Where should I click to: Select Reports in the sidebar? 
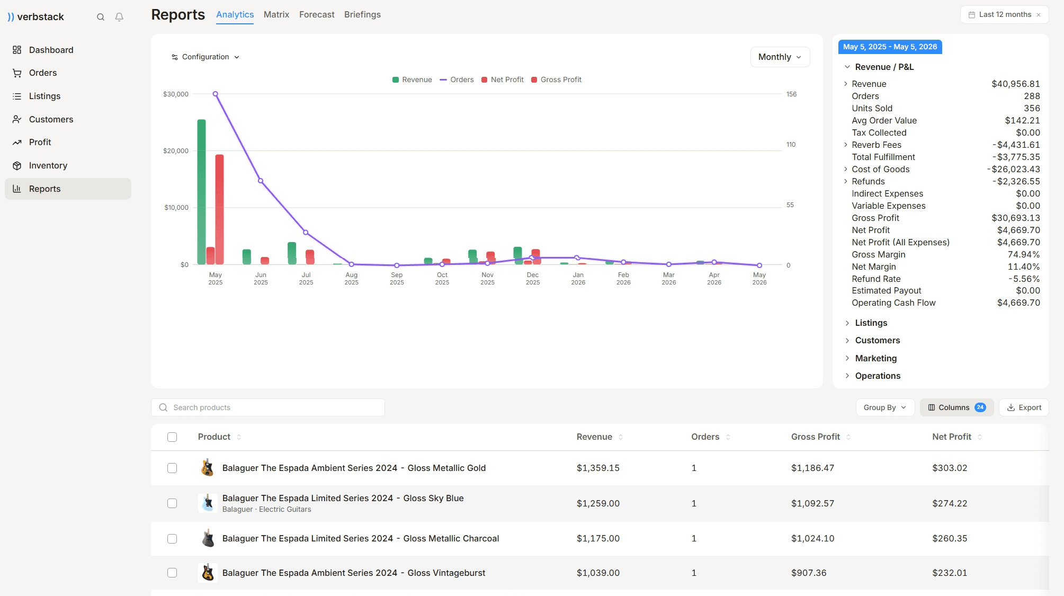pyautogui.click(x=68, y=189)
